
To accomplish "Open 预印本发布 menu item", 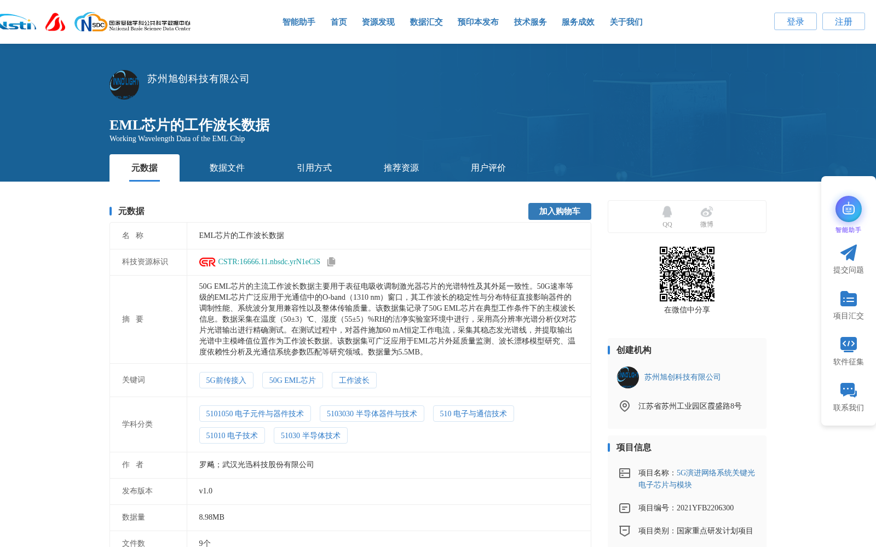I will [478, 22].
